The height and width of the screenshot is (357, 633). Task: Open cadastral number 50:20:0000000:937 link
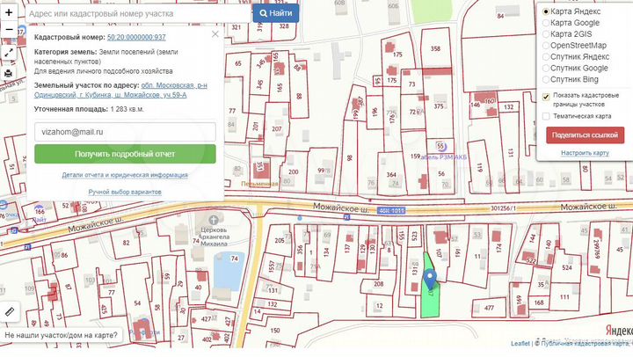click(136, 37)
